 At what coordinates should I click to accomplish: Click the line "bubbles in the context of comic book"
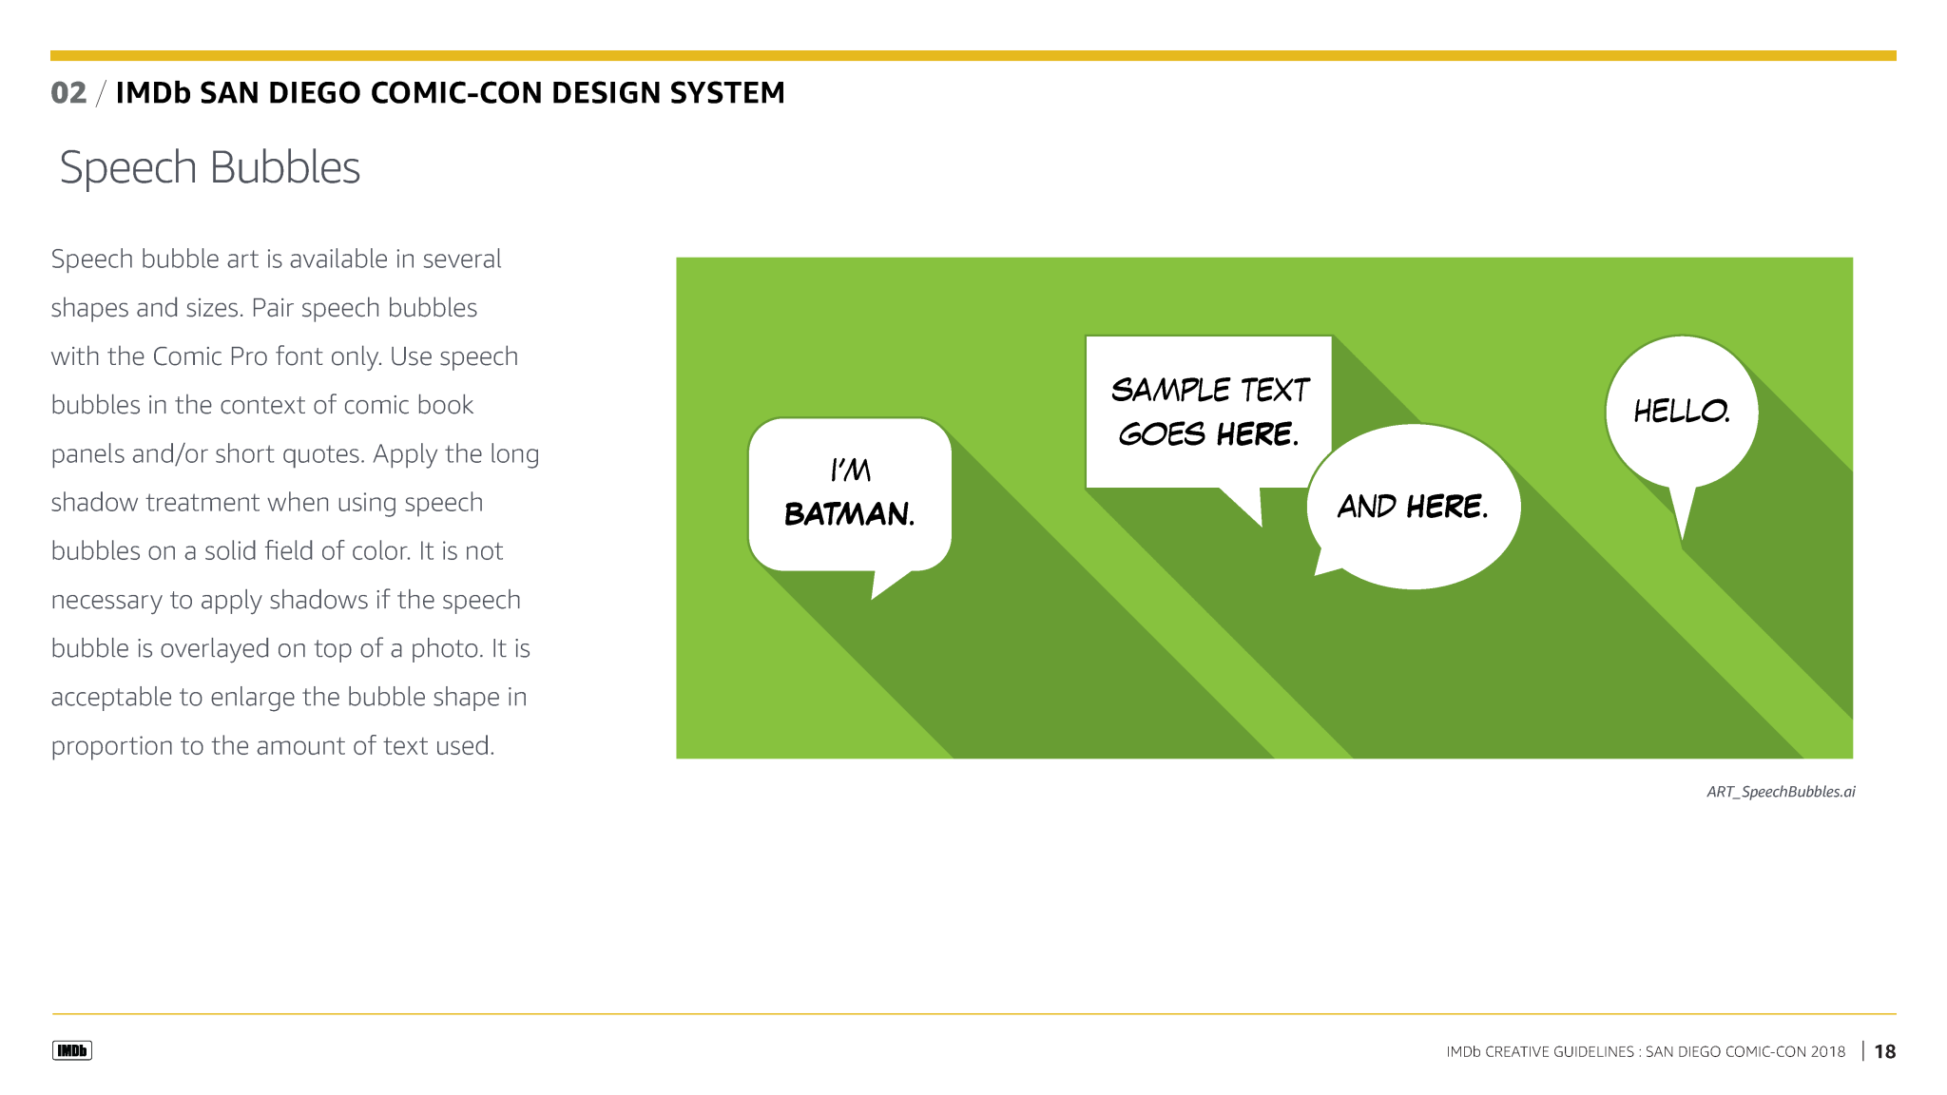(262, 405)
